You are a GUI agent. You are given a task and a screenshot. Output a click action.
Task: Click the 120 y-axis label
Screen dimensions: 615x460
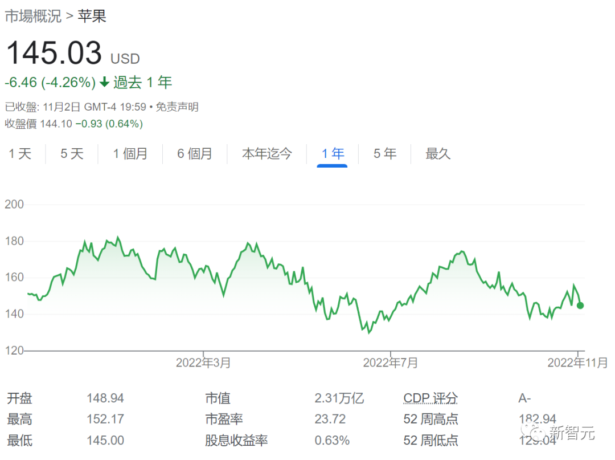coord(14,351)
